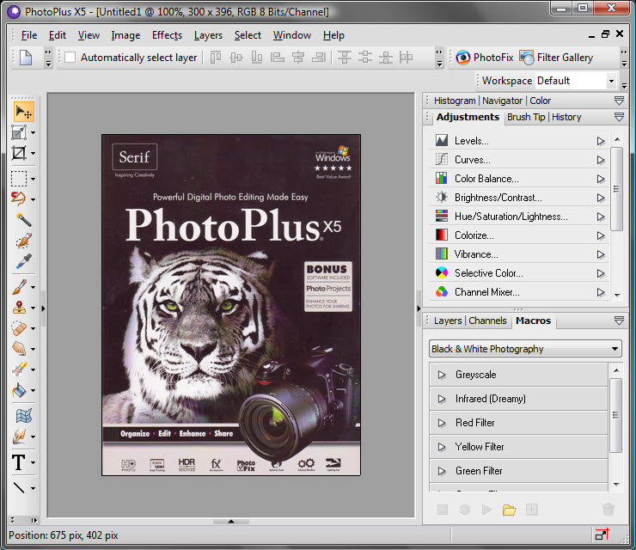Select the Smart Selection Brush tool
636x550 pixels.
pos(23,241)
